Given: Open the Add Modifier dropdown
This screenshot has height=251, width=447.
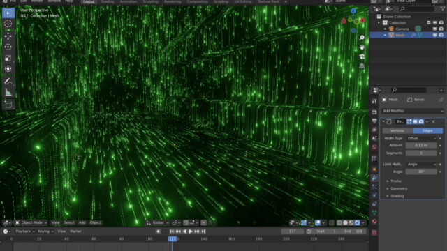Looking at the screenshot, I should click(413, 111).
